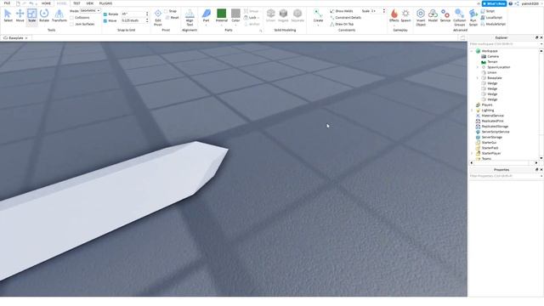Click the help icon near username
544x306 pixels.
[x=511, y=3]
